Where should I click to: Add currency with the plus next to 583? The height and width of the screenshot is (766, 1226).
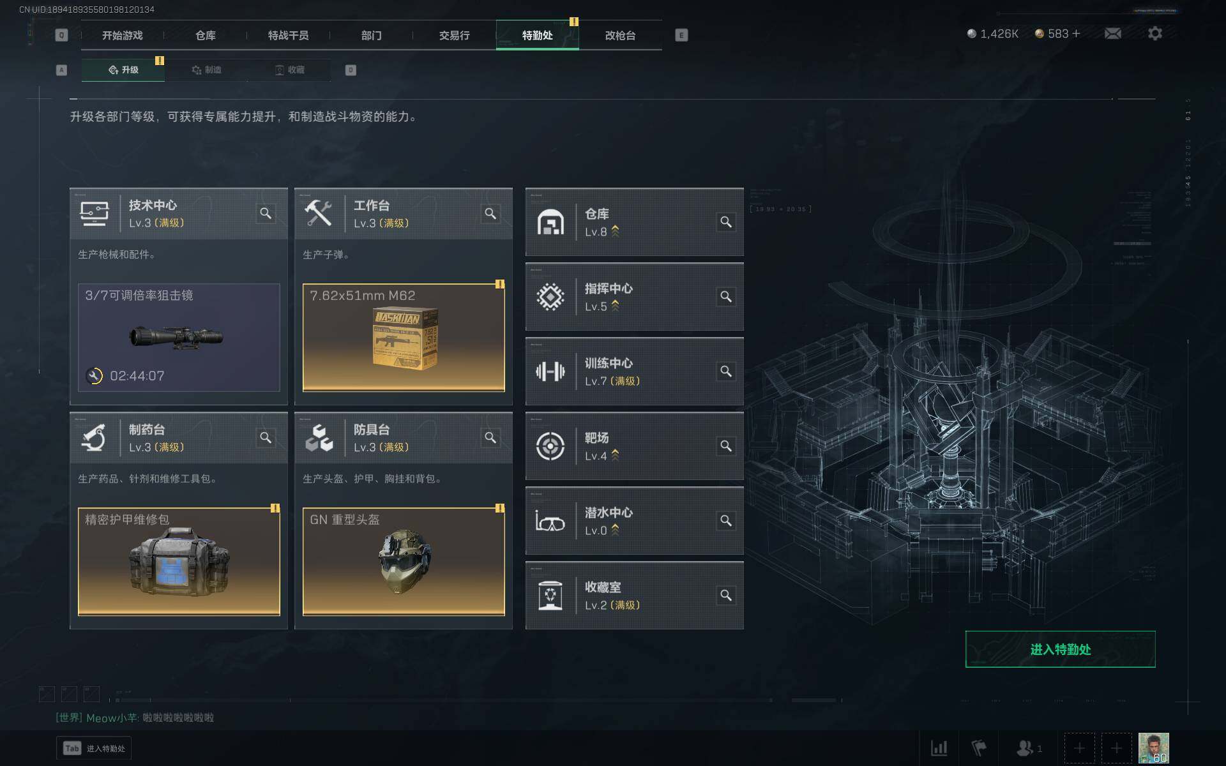point(1076,33)
